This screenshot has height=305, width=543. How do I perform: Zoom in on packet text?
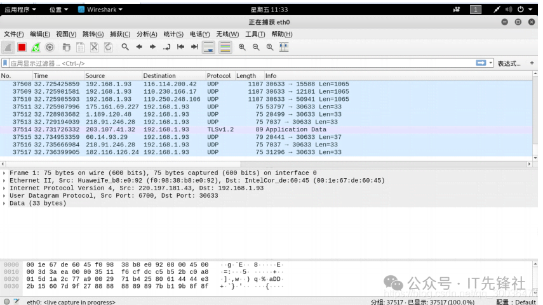pos(242,47)
